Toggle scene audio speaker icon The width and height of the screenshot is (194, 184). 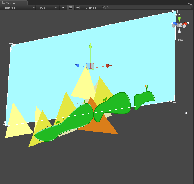(78, 8)
